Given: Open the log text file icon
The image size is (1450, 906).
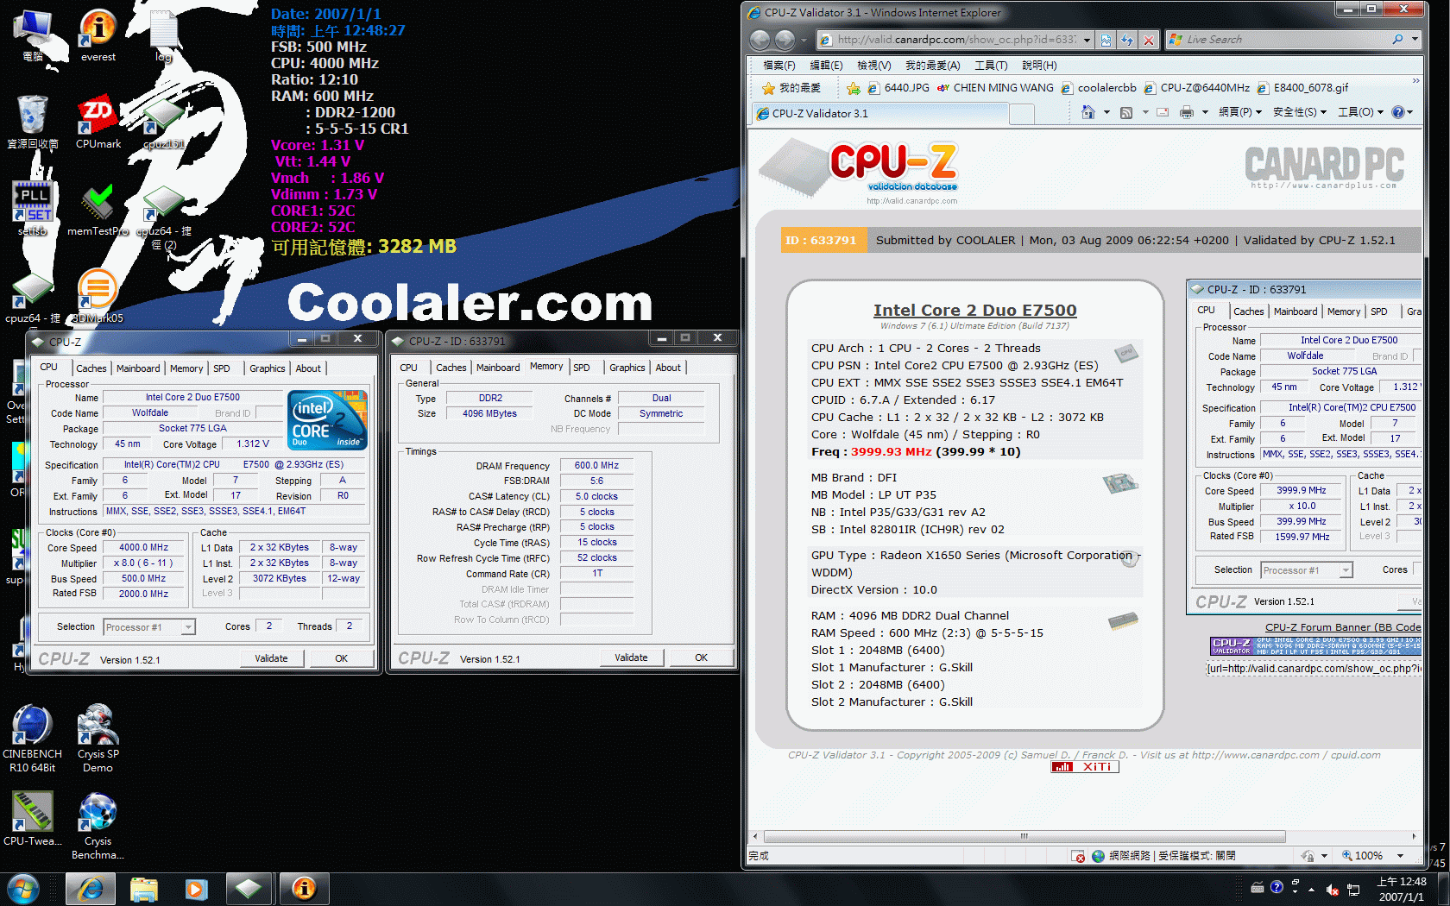Looking at the screenshot, I should pyautogui.click(x=164, y=35).
